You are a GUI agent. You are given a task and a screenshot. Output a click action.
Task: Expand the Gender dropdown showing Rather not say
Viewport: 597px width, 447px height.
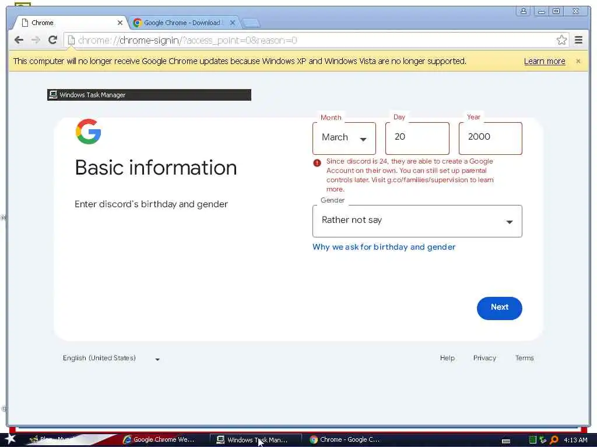(417, 221)
